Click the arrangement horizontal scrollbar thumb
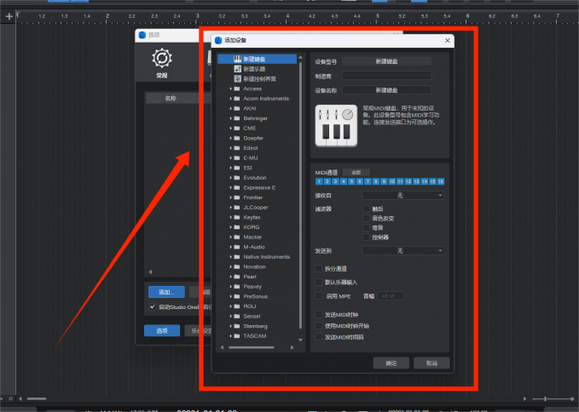Screen dimensions: 579x412 tap(37, 398)
